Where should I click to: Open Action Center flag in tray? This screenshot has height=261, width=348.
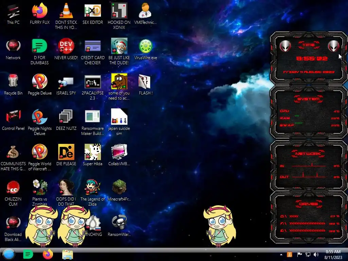(x=299, y=255)
